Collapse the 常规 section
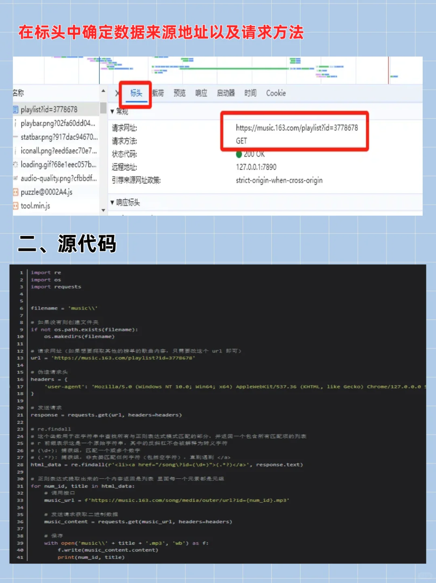Image resolution: width=436 pixels, height=583 pixels. coord(112,111)
